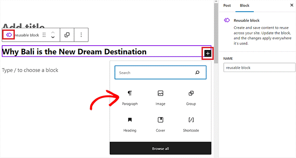Screen dimensions: 296x158
Task: Click the search magnifier icon
Action: click(197, 72)
